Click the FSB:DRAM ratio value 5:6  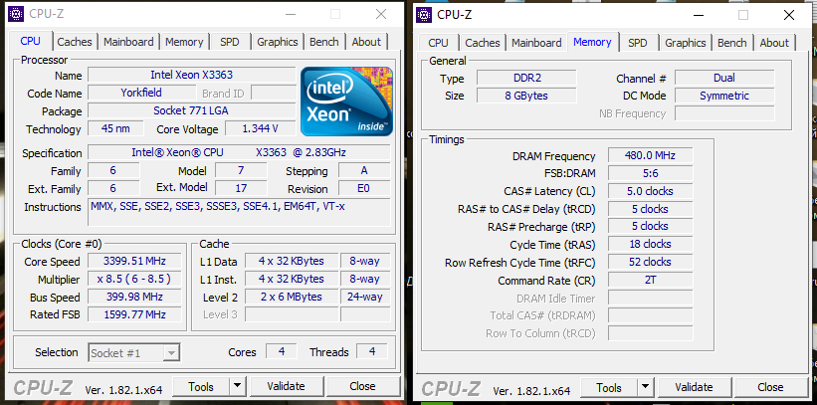click(650, 173)
